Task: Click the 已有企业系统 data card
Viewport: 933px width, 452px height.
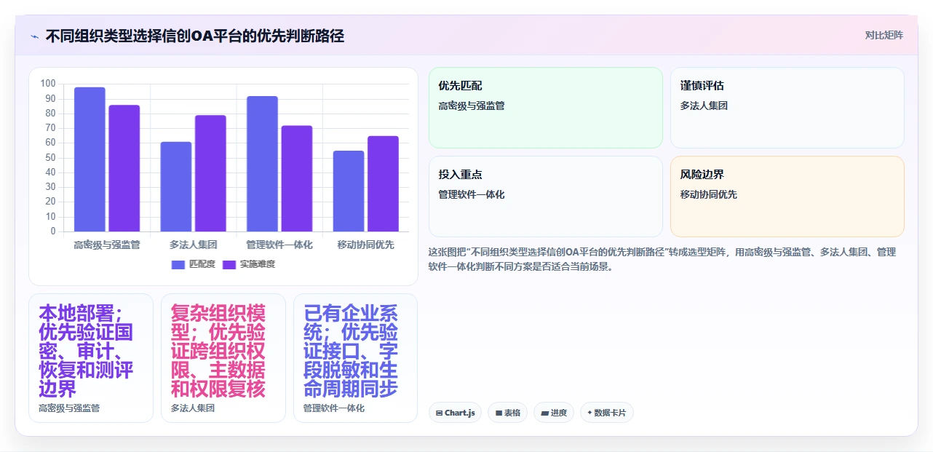Action: [x=356, y=358]
